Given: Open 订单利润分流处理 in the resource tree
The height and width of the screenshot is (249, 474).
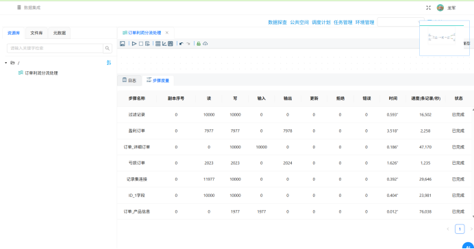Looking at the screenshot, I should [x=41, y=73].
